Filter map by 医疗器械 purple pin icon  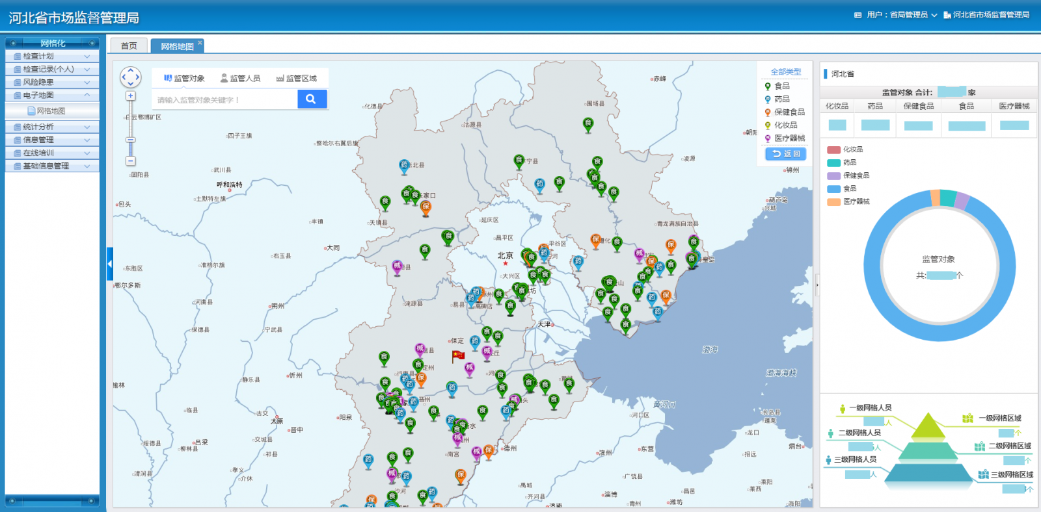pyautogui.click(x=768, y=138)
